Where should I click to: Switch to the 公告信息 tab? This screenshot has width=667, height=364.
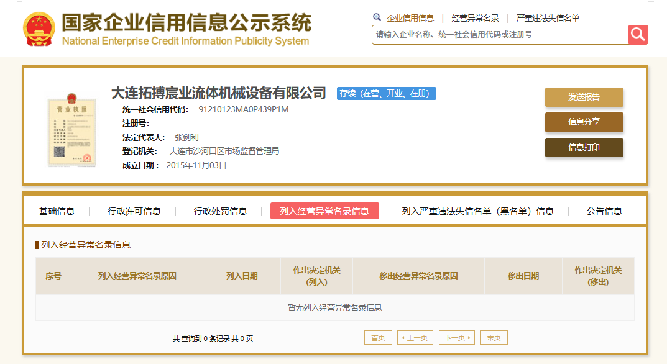click(604, 211)
